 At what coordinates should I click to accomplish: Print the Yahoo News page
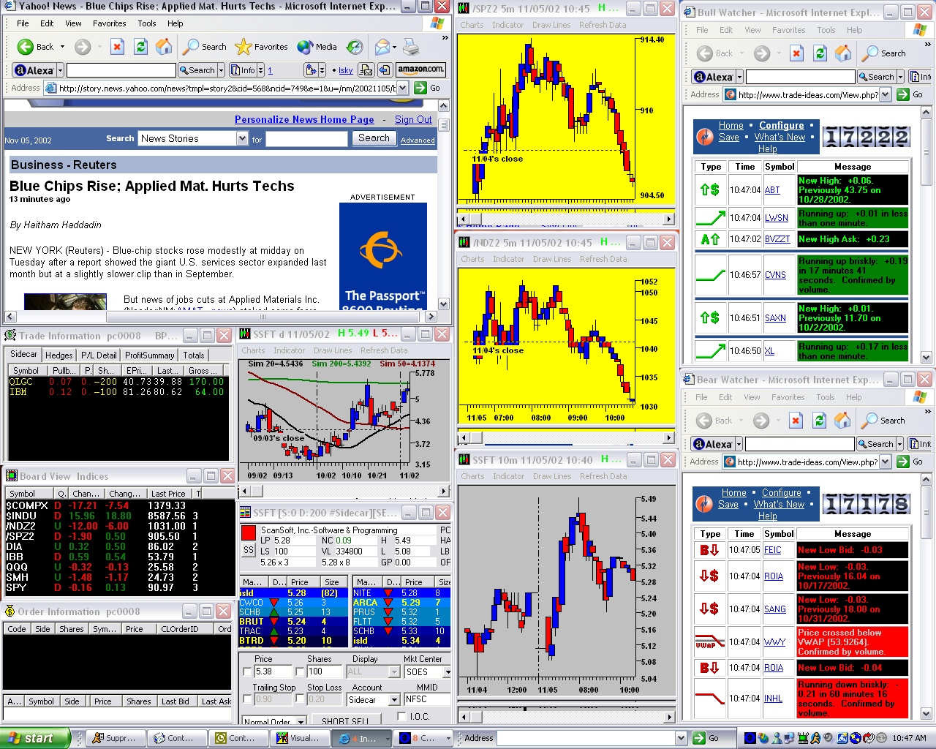[412, 47]
